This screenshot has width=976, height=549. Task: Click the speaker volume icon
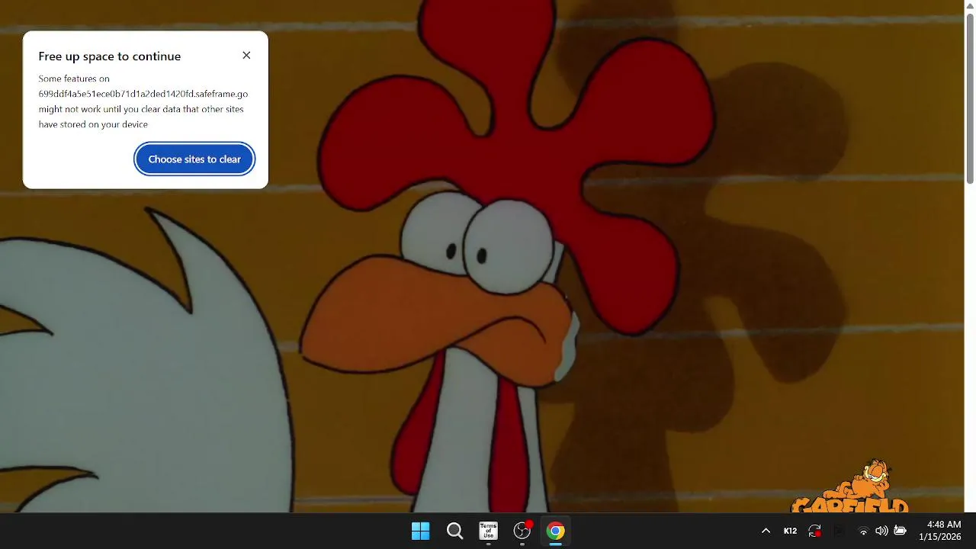[x=881, y=531]
